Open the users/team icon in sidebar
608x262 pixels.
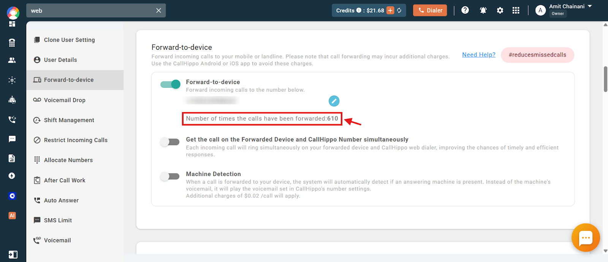click(12, 60)
